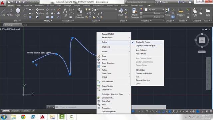Expand the Properties panel arrow
The image size is (213, 120).
pyautogui.click(x=151, y=21)
